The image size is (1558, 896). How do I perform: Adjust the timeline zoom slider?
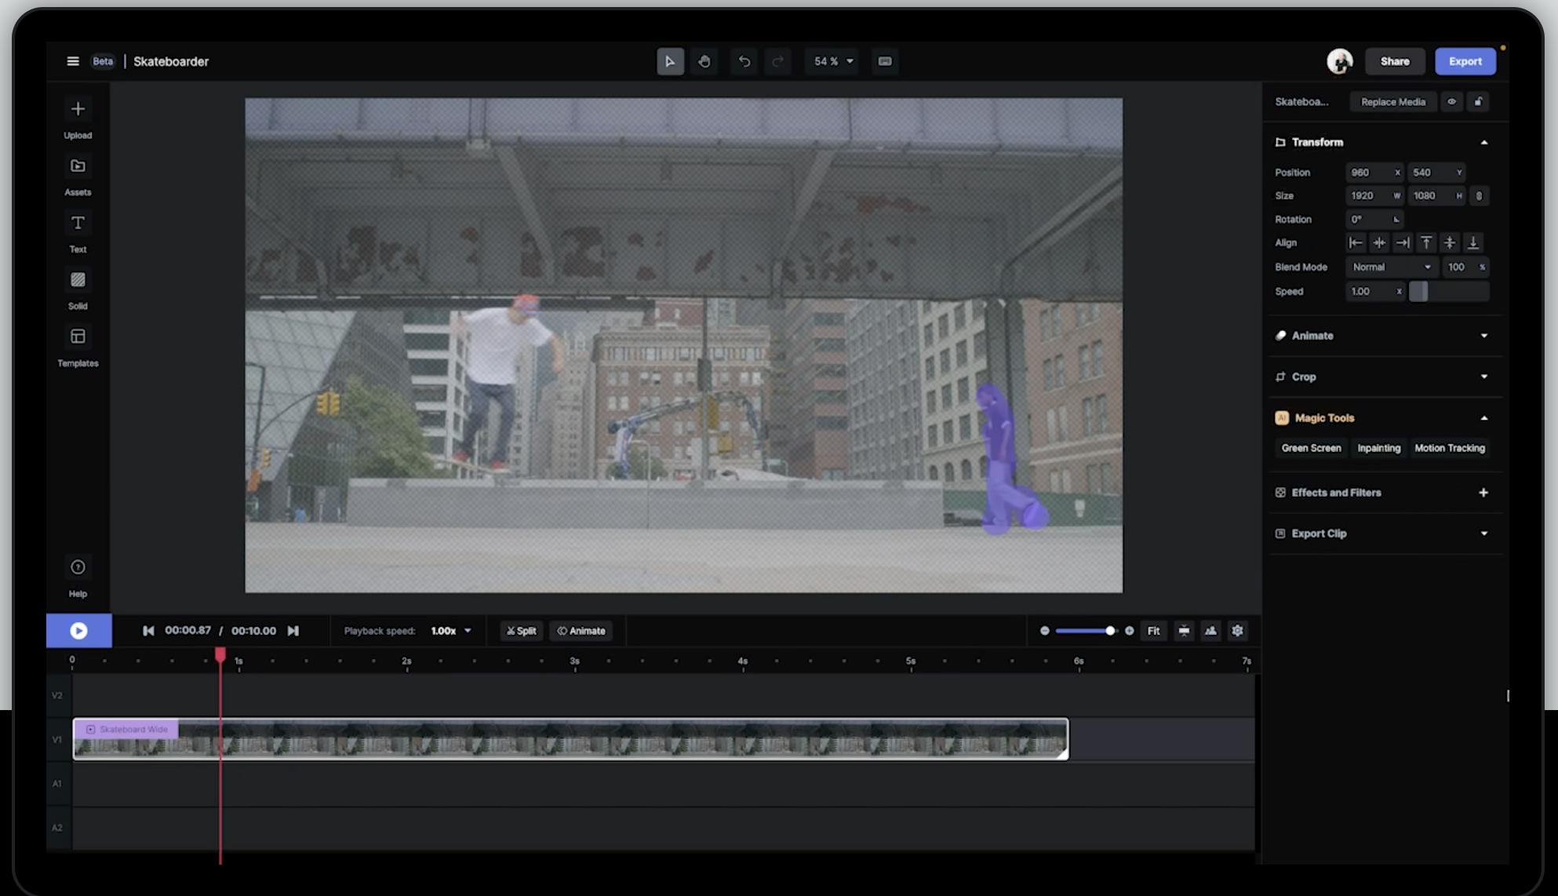pyautogui.click(x=1109, y=631)
